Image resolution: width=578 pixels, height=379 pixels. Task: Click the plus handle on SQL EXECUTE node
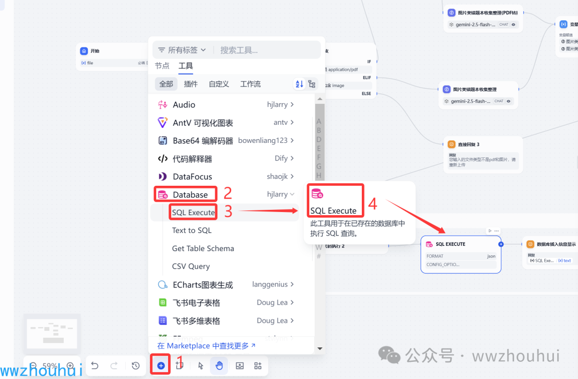(501, 244)
